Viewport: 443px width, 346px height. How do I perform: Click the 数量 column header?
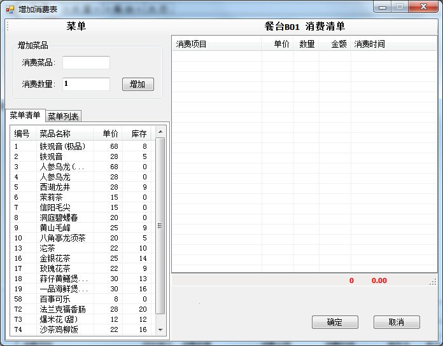pos(306,44)
